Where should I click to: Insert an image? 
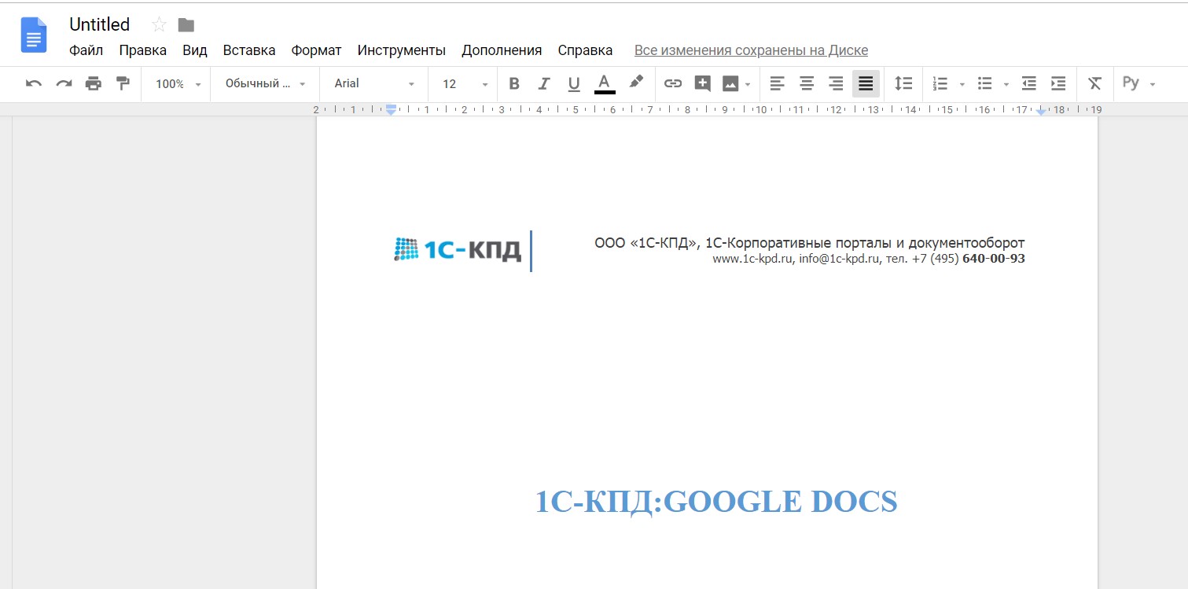tap(730, 83)
